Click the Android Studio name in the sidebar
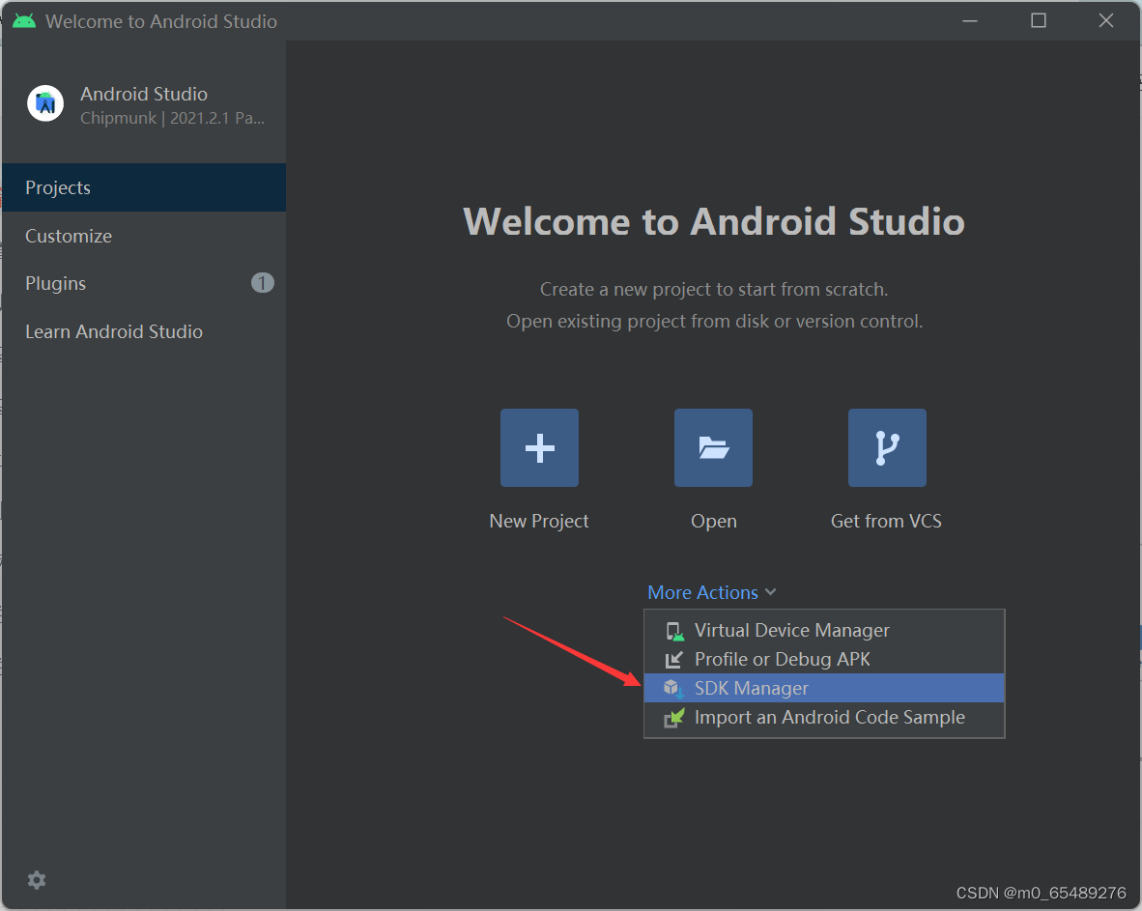1142x911 pixels. [144, 94]
